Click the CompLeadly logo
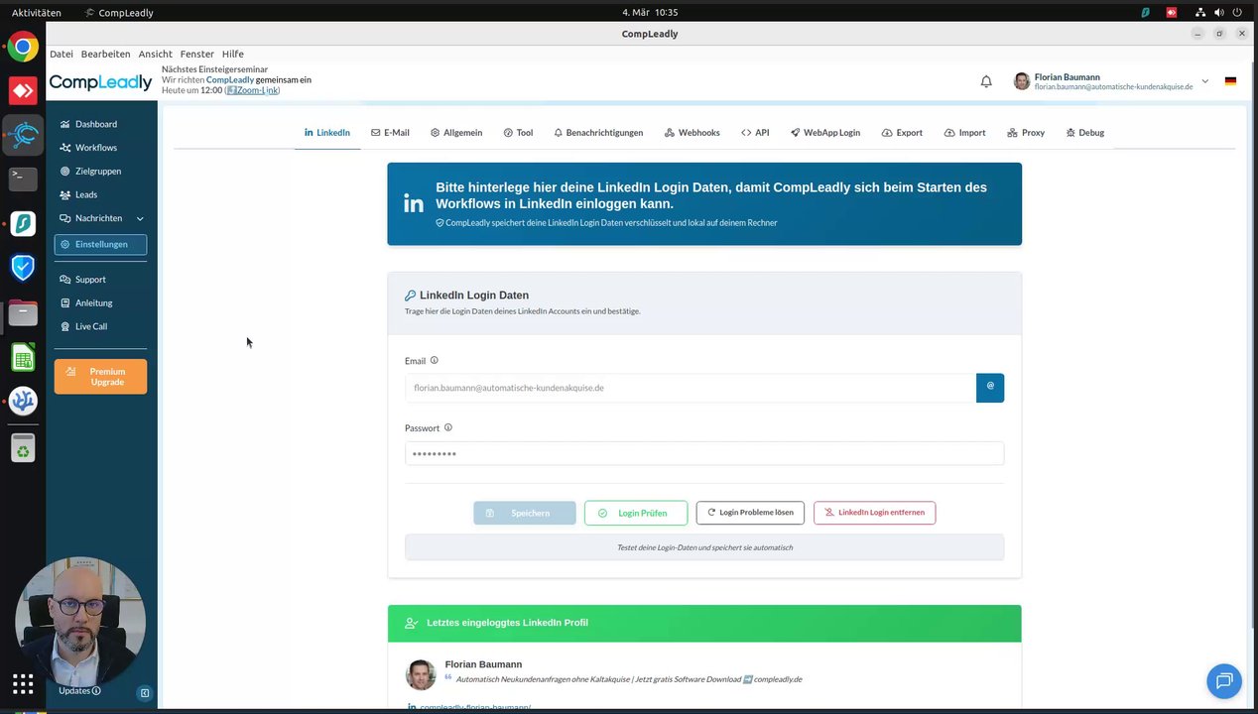Image resolution: width=1258 pixels, height=714 pixels. click(100, 82)
